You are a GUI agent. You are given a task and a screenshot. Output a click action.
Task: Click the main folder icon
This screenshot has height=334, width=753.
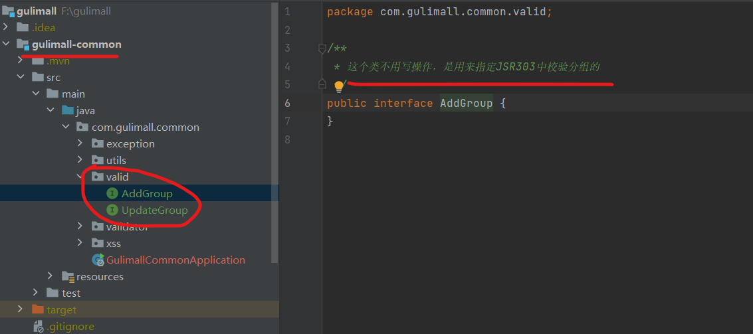point(53,94)
